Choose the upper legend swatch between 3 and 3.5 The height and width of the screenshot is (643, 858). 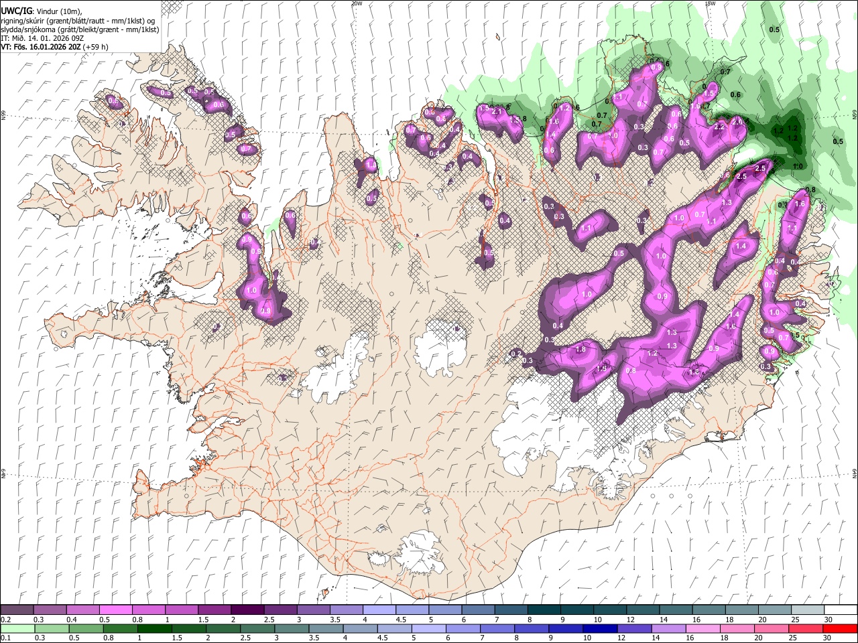click(313, 610)
